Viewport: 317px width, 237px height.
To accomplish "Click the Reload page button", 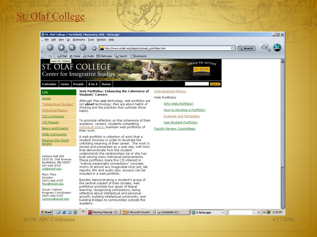I will pos(72,48).
